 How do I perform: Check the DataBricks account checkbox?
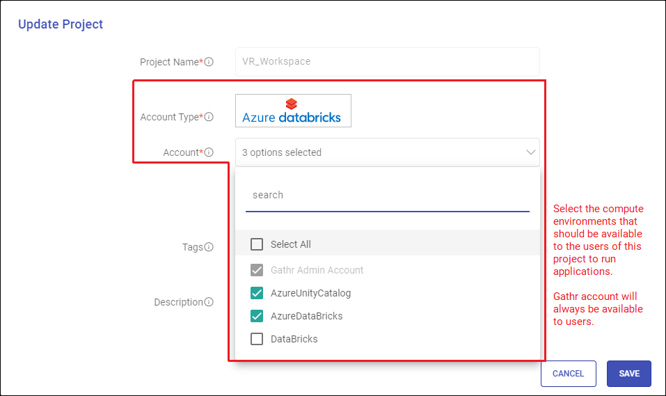click(x=257, y=339)
